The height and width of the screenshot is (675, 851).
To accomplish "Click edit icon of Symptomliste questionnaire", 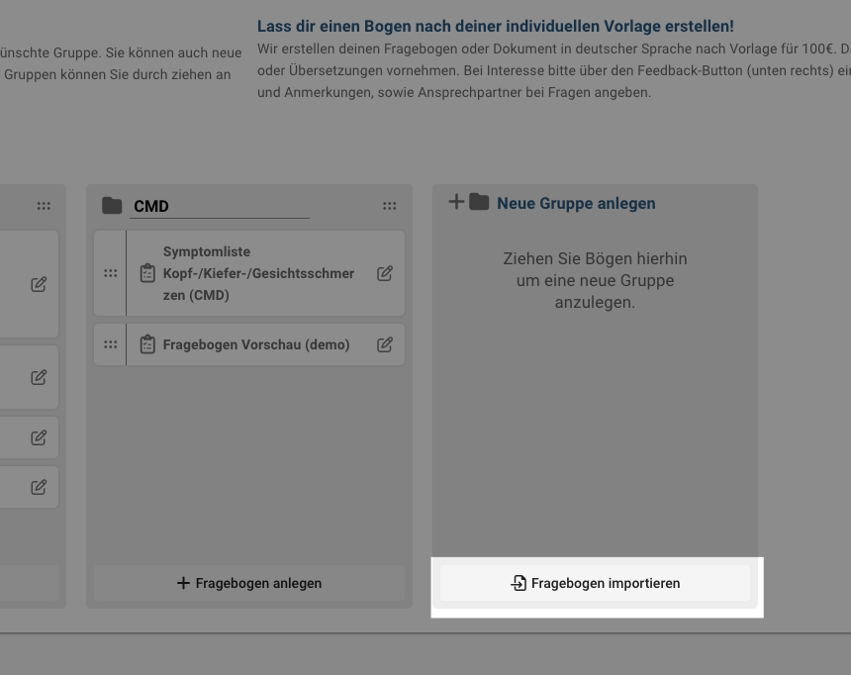I will pyautogui.click(x=385, y=273).
